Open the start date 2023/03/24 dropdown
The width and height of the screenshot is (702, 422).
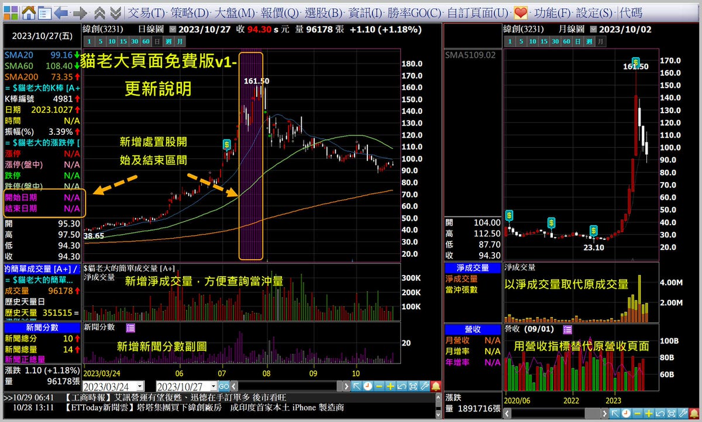(x=139, y=386)
